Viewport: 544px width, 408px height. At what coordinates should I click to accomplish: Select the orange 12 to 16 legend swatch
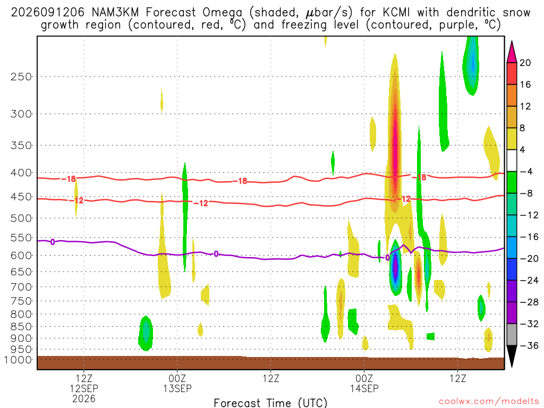(x=512, y=95)
